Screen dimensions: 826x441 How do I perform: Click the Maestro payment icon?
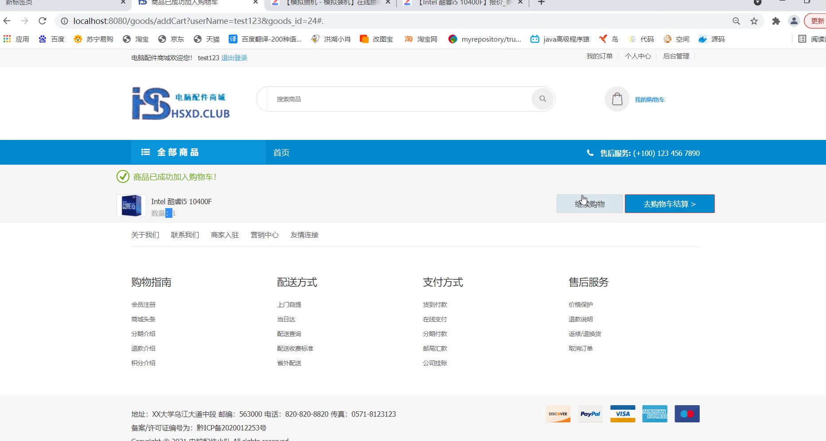click(687, 414)
